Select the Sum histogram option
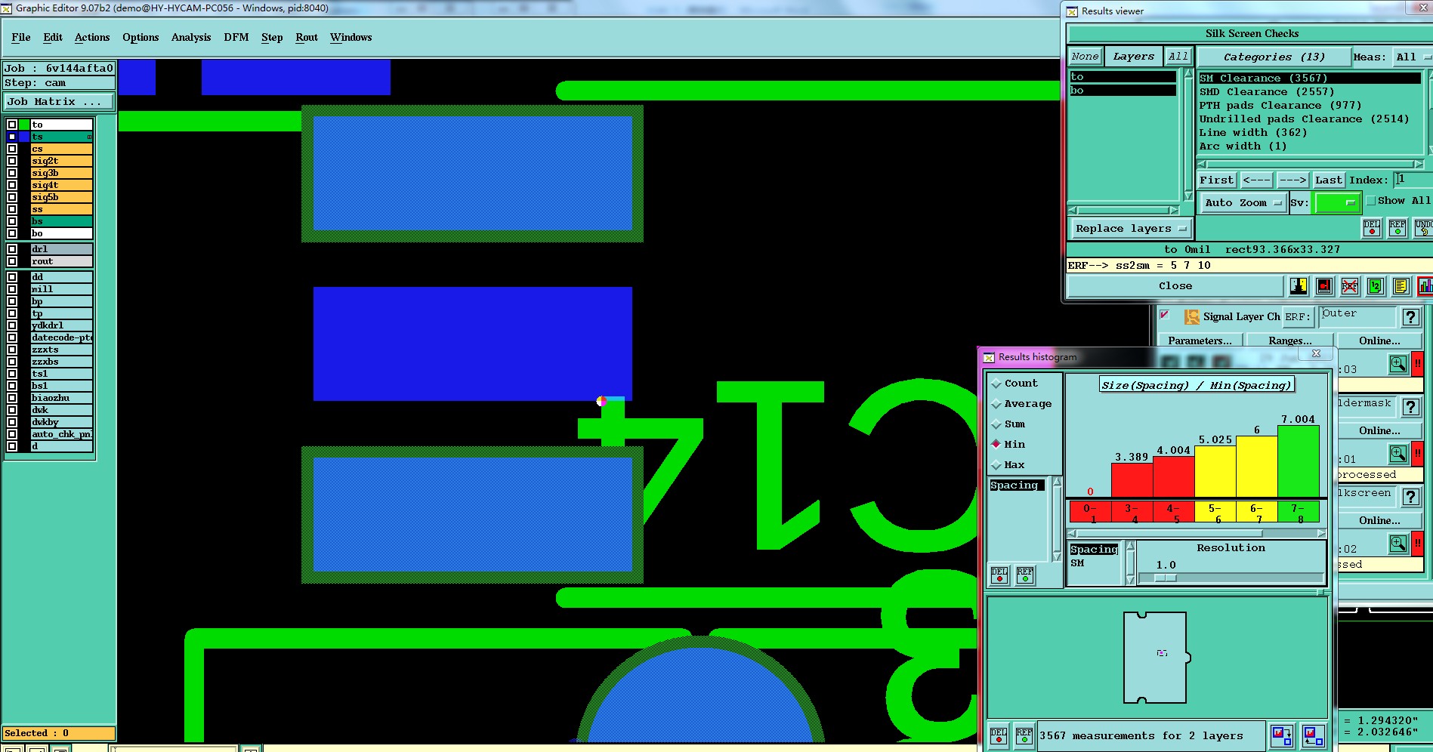 (x=1008, y=424)
